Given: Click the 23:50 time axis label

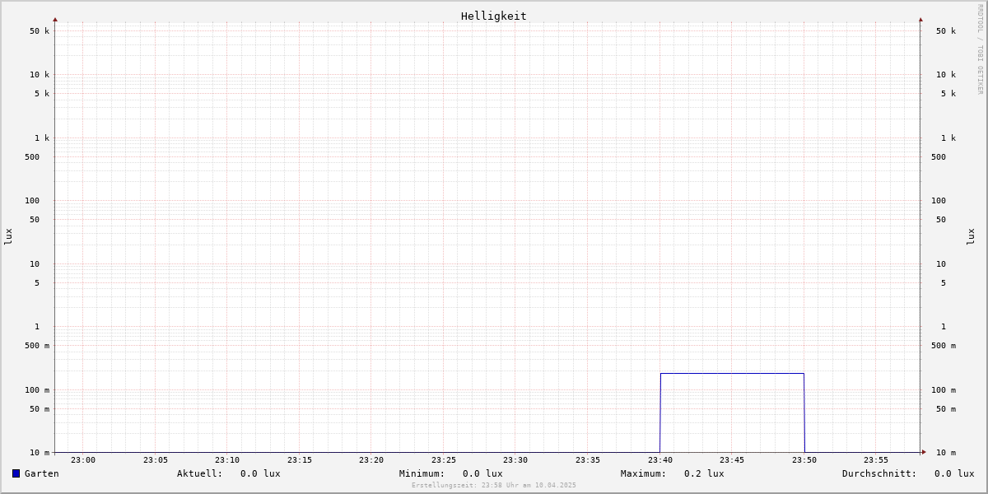Looking at the screenshot, I should coord(804,460).
